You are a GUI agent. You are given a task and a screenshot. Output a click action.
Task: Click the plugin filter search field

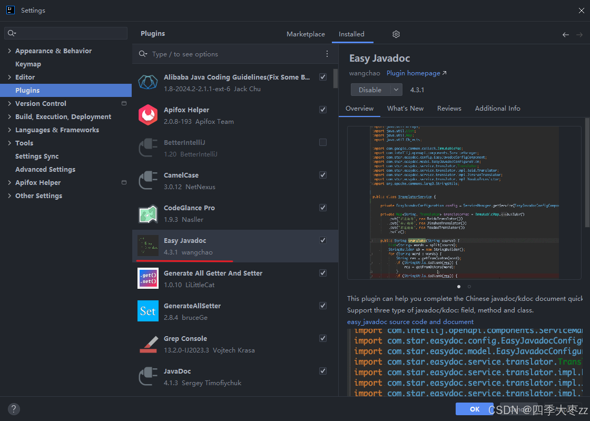235,54
